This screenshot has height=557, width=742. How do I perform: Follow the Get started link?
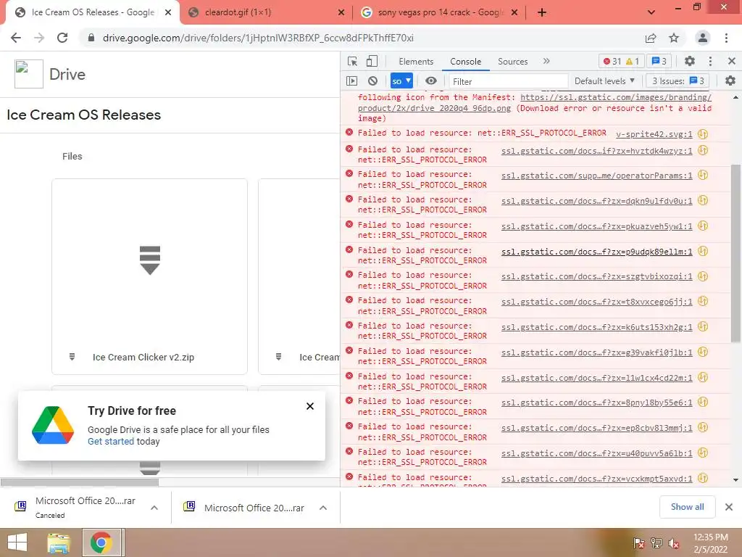(x=111, y=442)
